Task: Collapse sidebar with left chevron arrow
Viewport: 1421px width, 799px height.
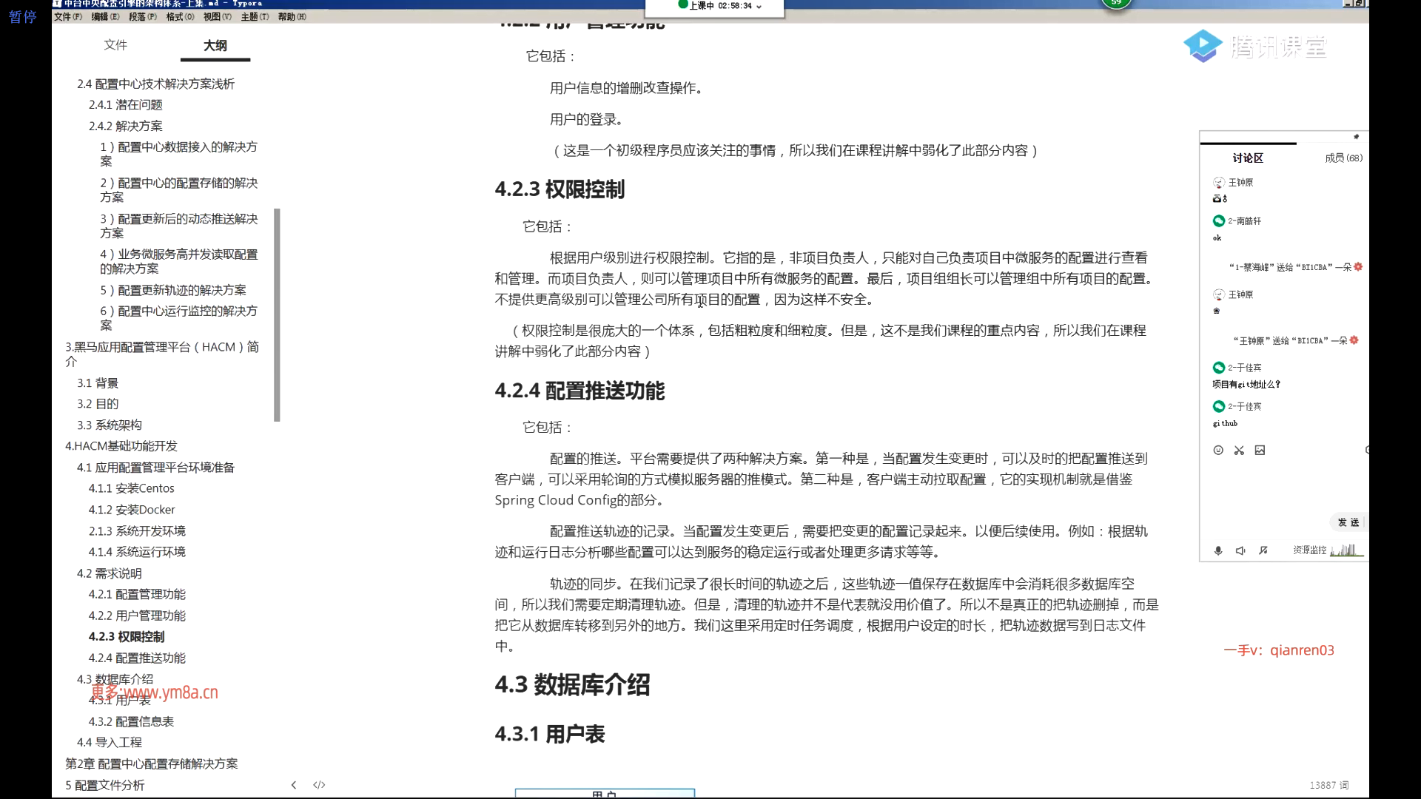Action: point(294,785)
